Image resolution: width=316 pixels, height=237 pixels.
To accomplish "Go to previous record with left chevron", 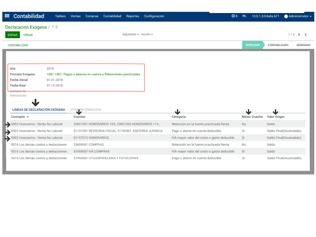I will tap(299, 35).
